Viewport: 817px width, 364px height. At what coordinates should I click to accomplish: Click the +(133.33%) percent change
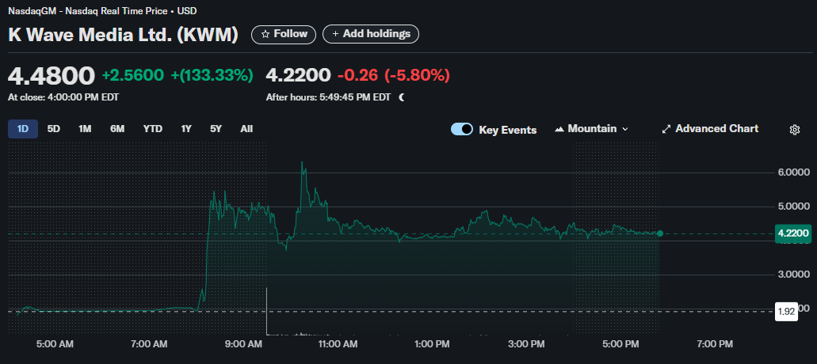[x=212, y=75]
